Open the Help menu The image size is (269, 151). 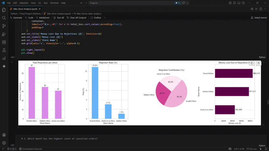(63, 3)
